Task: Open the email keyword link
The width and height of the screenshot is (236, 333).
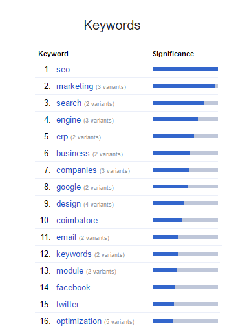Action: click(66, 237)
